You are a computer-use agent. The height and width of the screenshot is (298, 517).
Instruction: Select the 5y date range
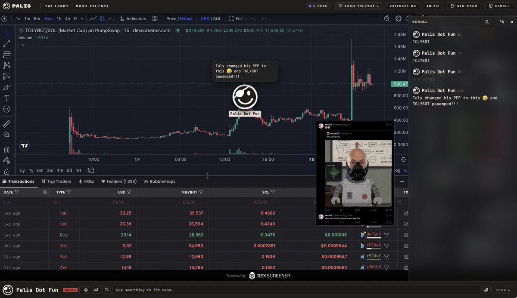22,170
